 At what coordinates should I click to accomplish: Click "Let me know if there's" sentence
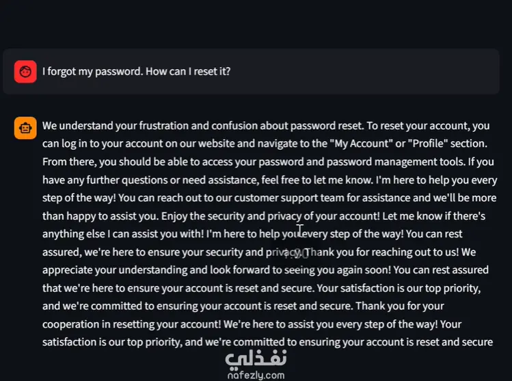click(x=433, y=216)
